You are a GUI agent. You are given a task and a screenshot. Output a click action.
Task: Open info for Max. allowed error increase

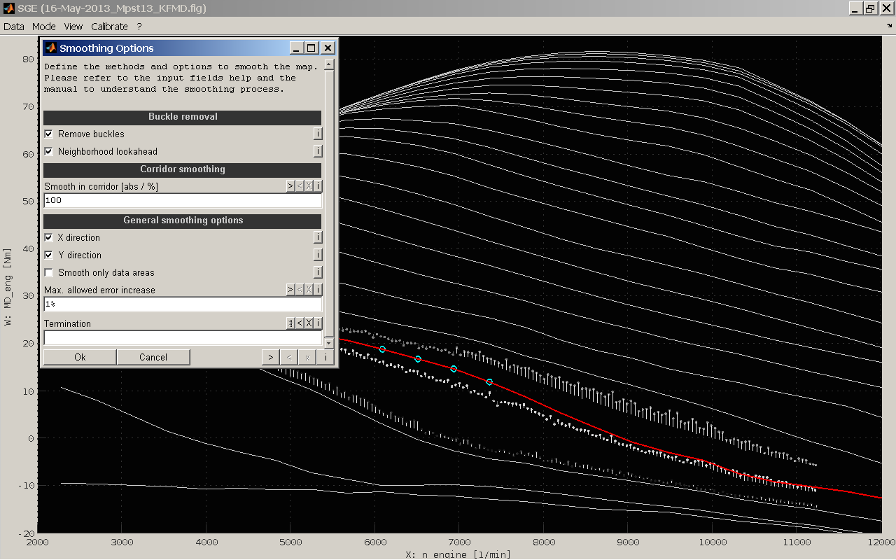click(x=318, y=290)
